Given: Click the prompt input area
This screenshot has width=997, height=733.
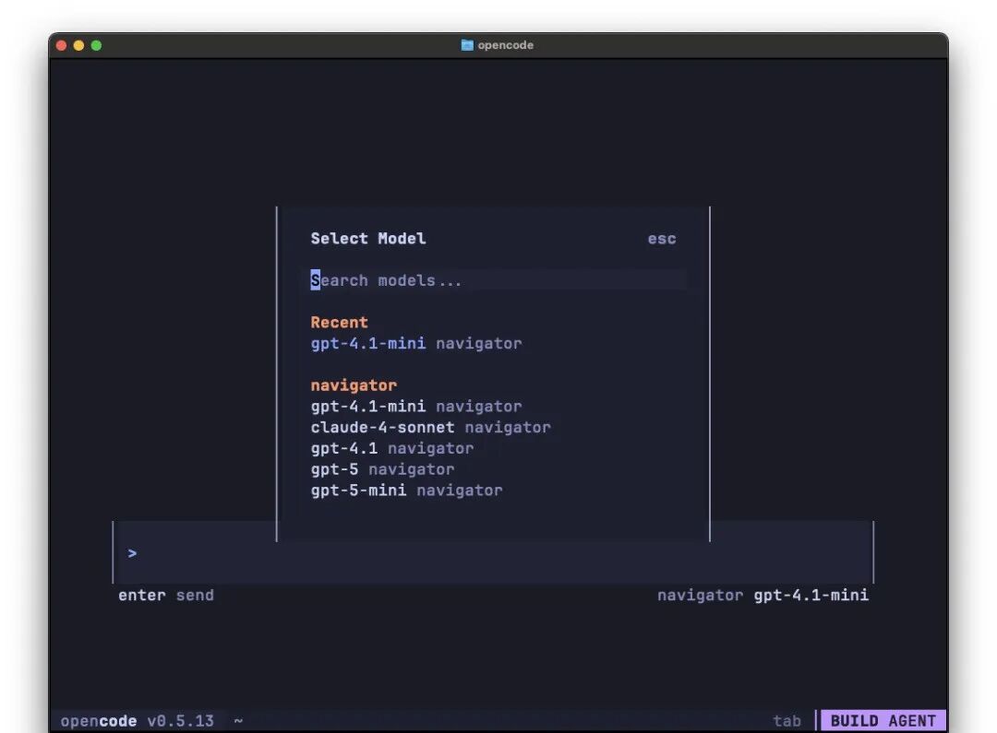Looking at the screenshot, I should point(493,552).
